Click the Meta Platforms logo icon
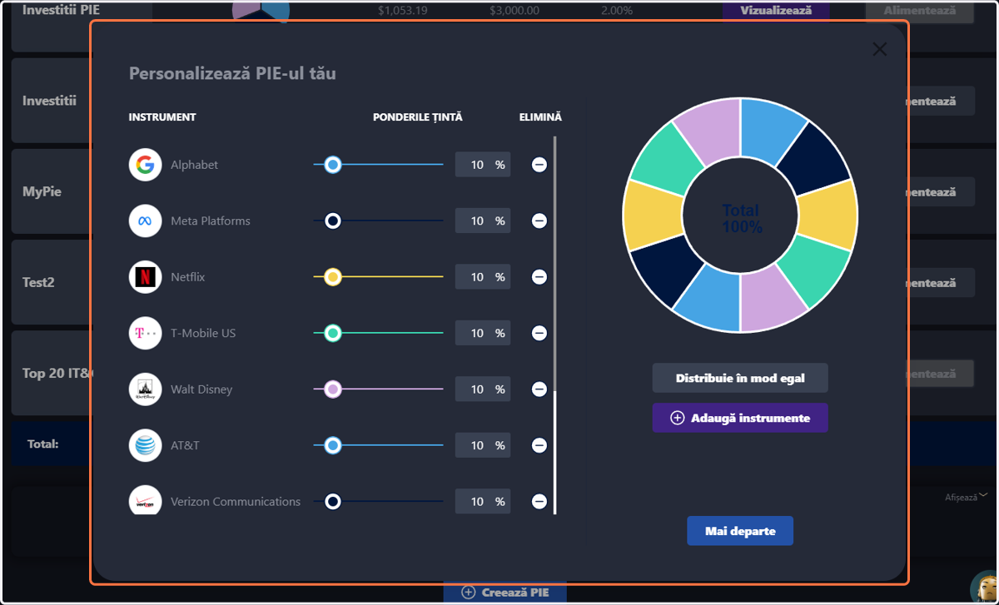 pyautogui.click(x=145, y=221)
